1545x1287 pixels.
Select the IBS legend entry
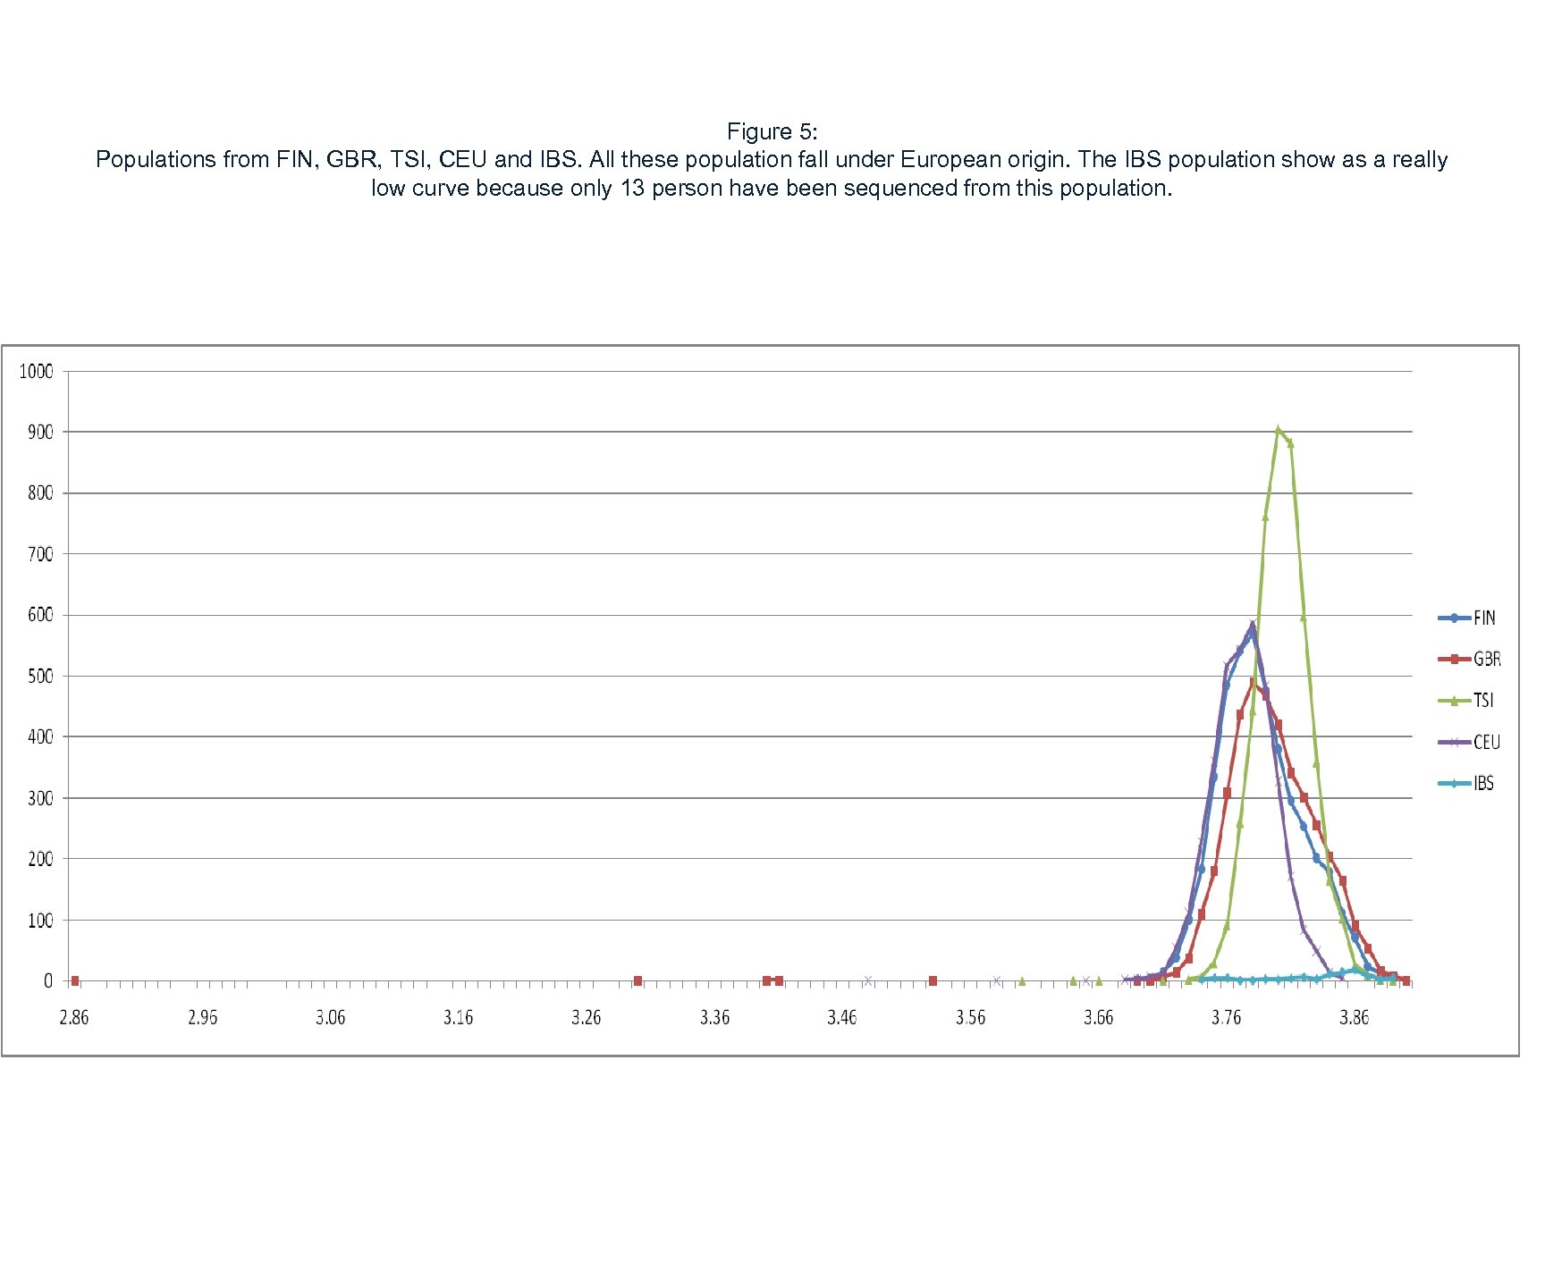click(x=1466, y=783)
